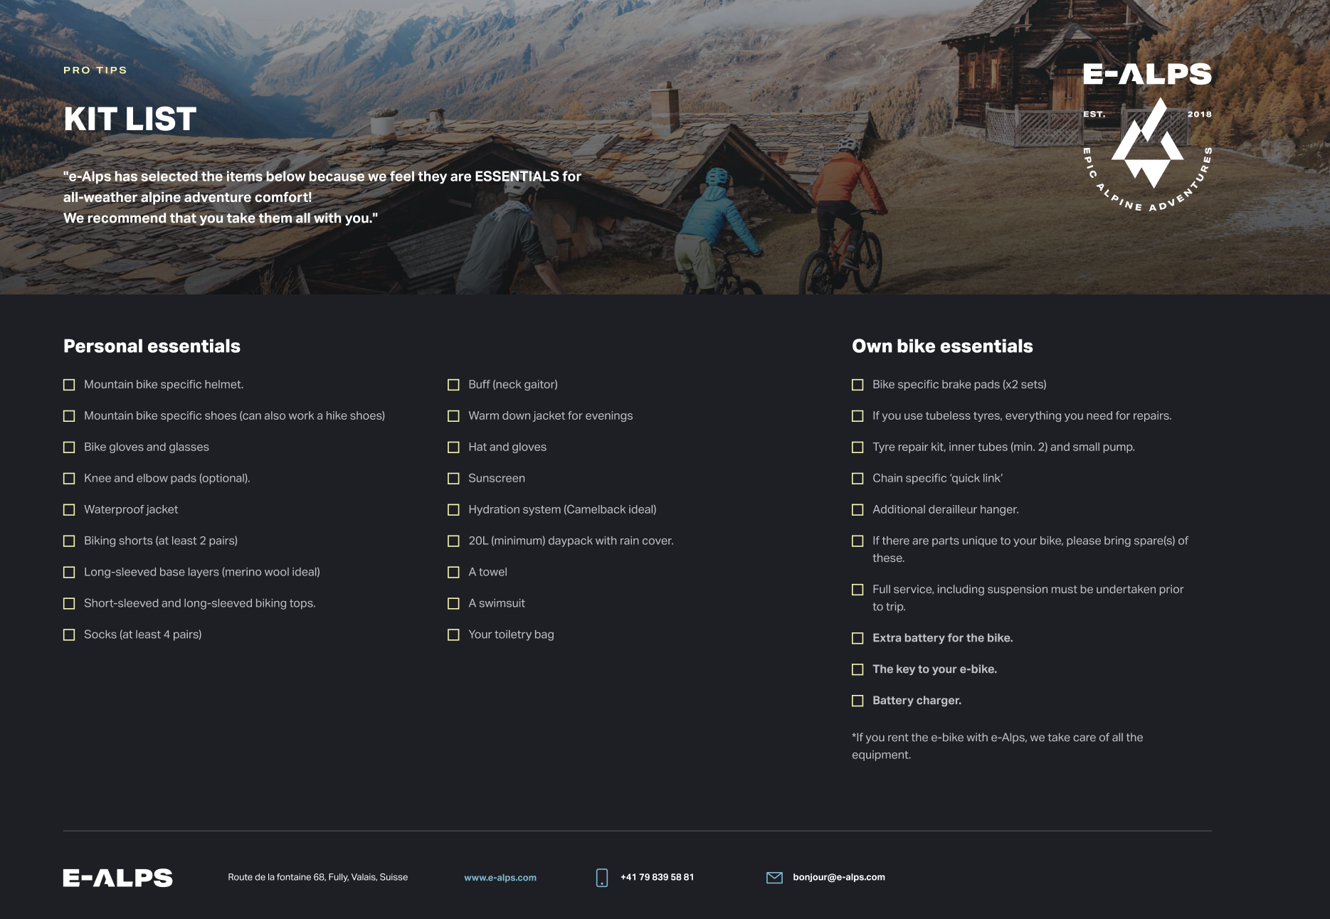
Task: Tick the Battery charger checkbox
Action: tap(857, 701)
